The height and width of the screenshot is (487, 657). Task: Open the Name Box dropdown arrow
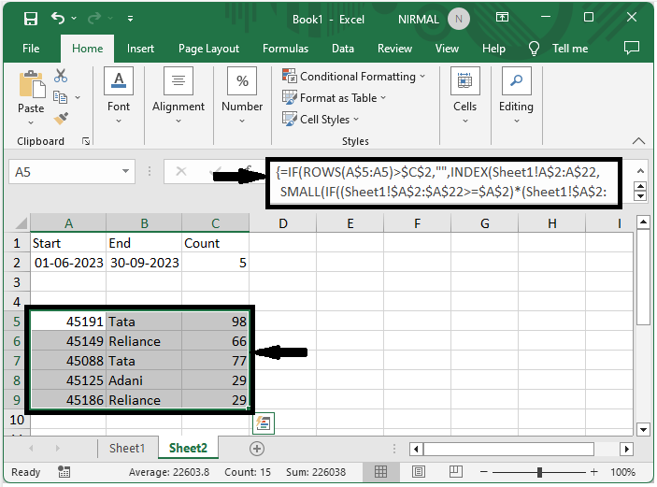click(125, 171)
